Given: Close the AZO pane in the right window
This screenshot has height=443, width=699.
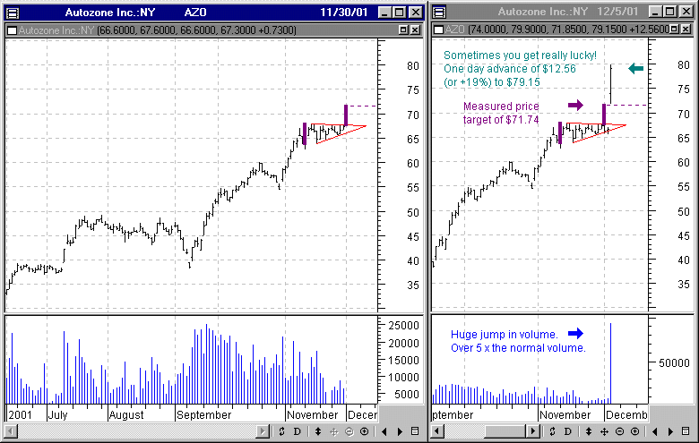Looking at the screenshot, I should point(686,30).
